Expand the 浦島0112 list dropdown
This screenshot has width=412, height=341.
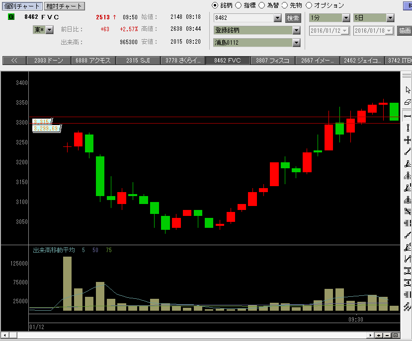click(296, 43)
